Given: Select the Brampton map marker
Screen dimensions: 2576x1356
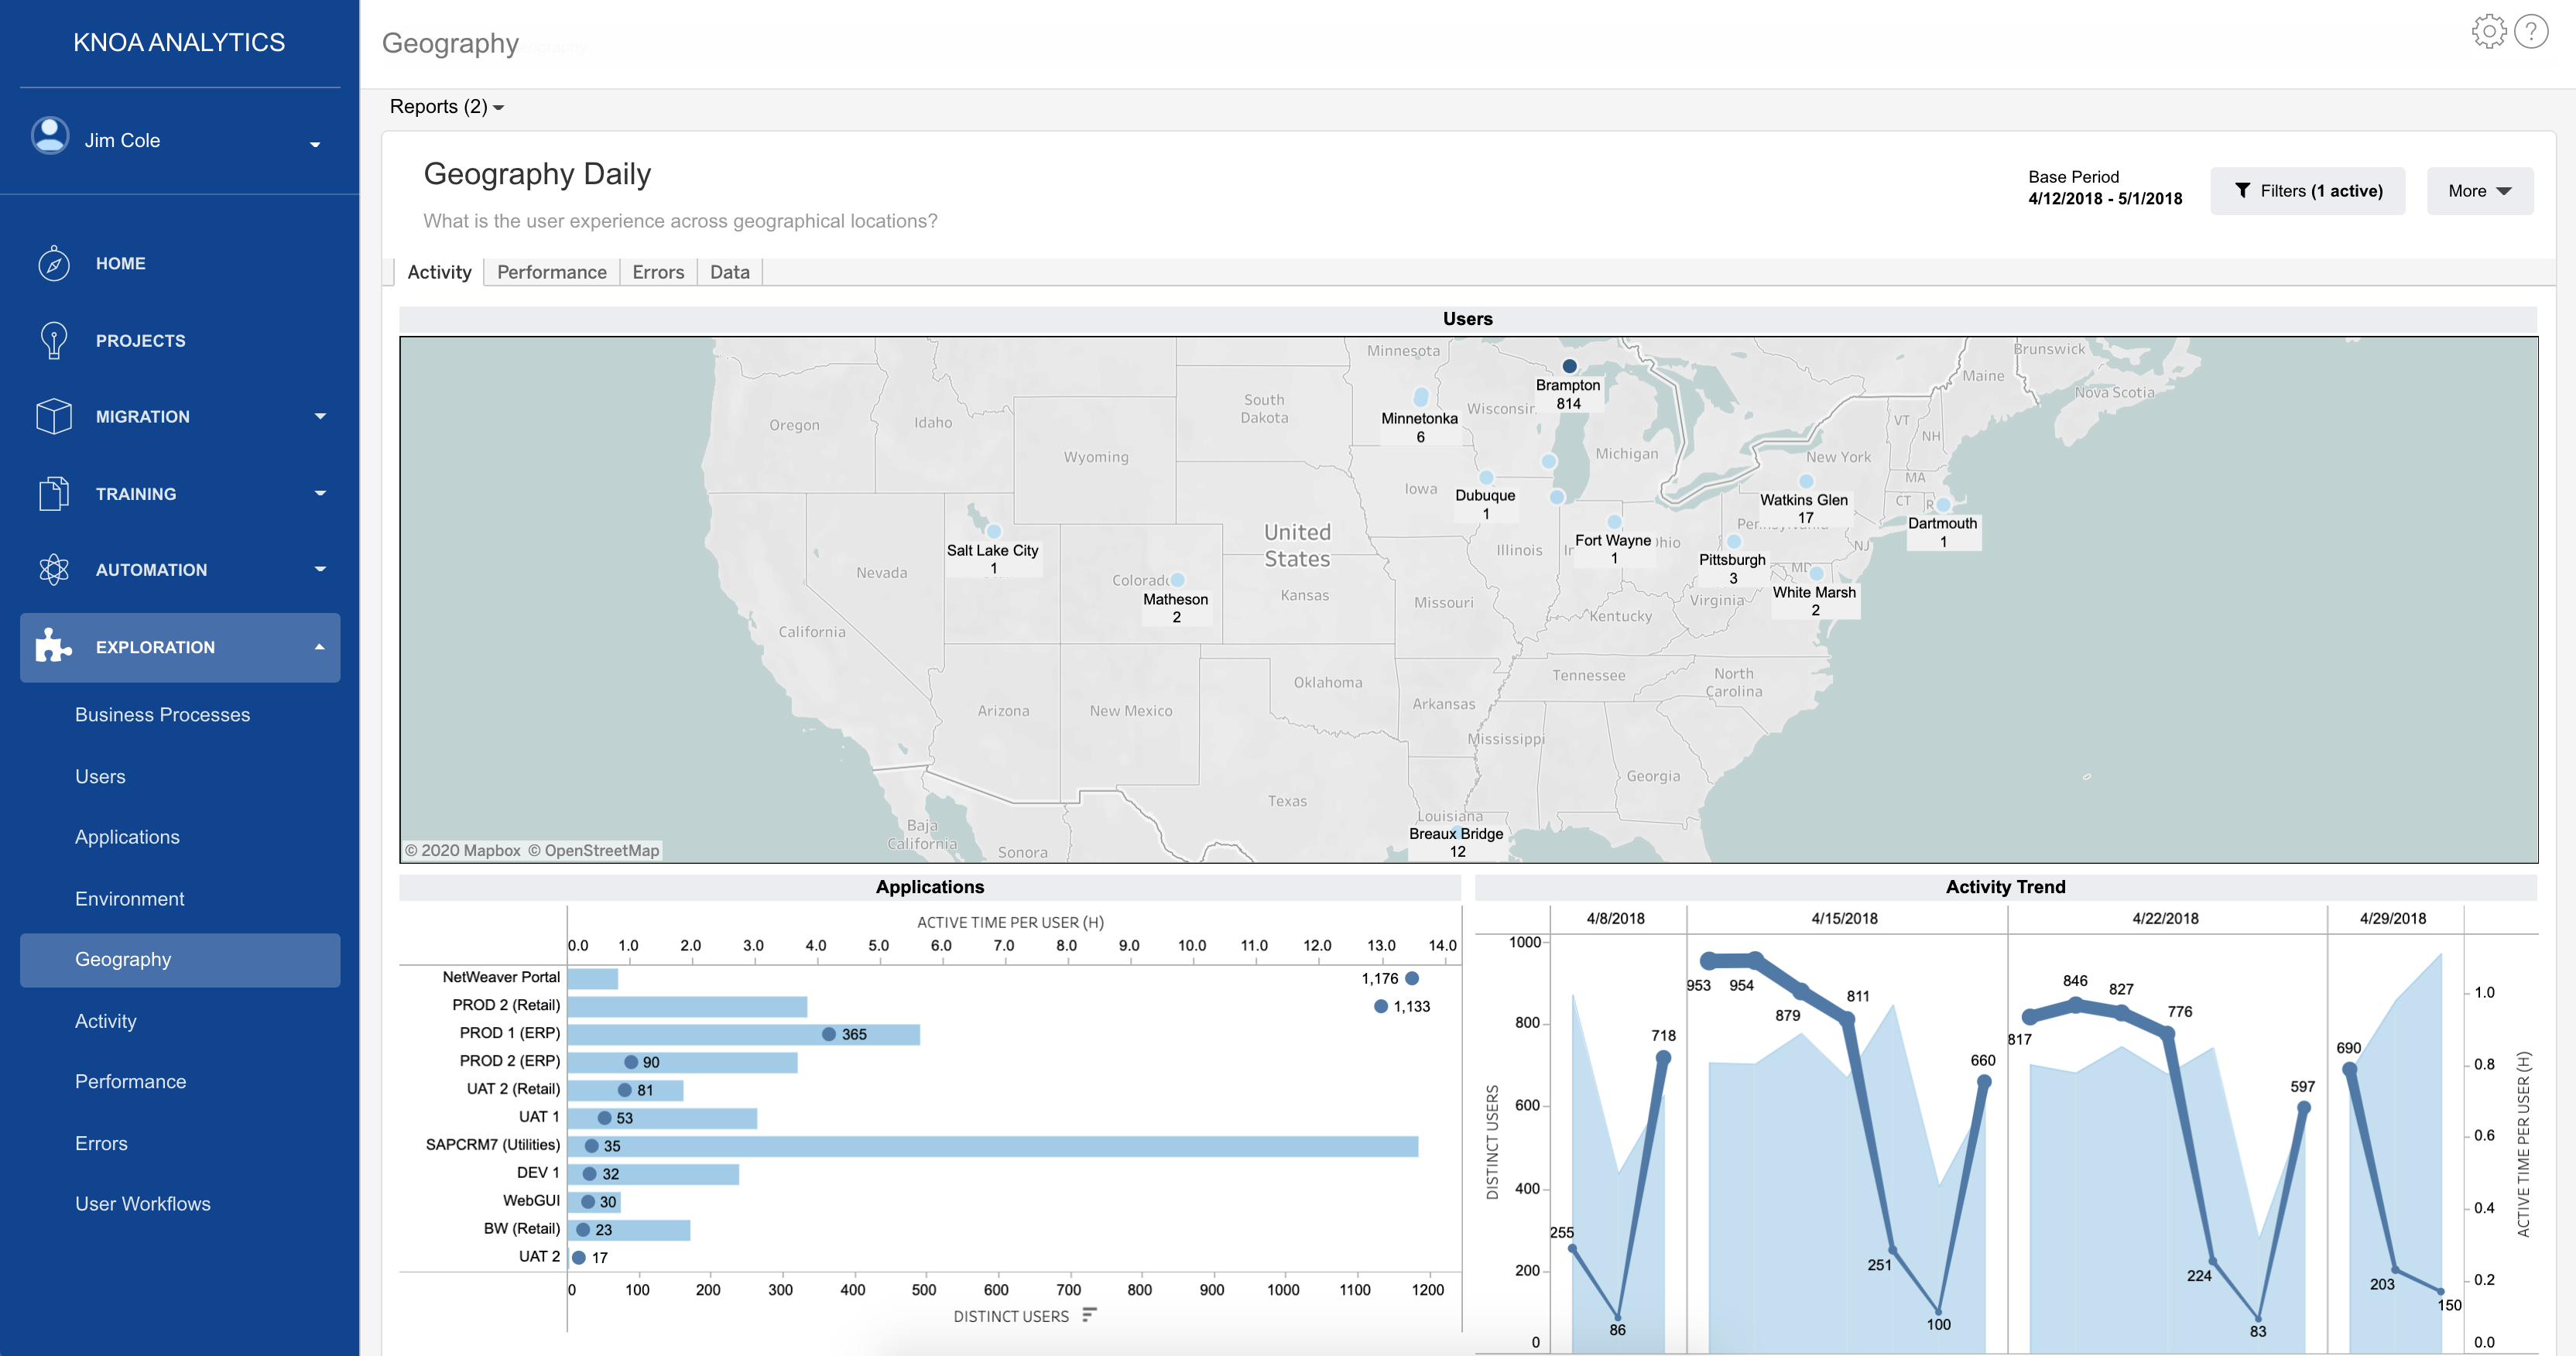Looking at the screenshot, I should click(x=1569, y=367).
